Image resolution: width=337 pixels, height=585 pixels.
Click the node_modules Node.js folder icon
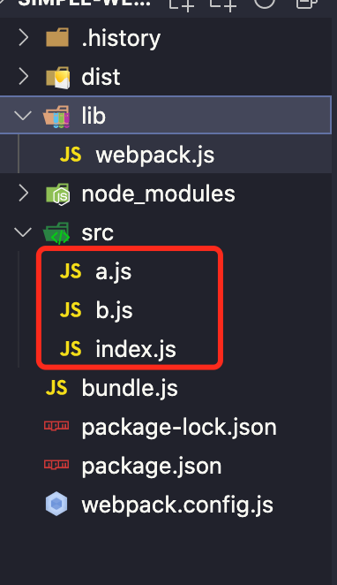tap(57, 194)
